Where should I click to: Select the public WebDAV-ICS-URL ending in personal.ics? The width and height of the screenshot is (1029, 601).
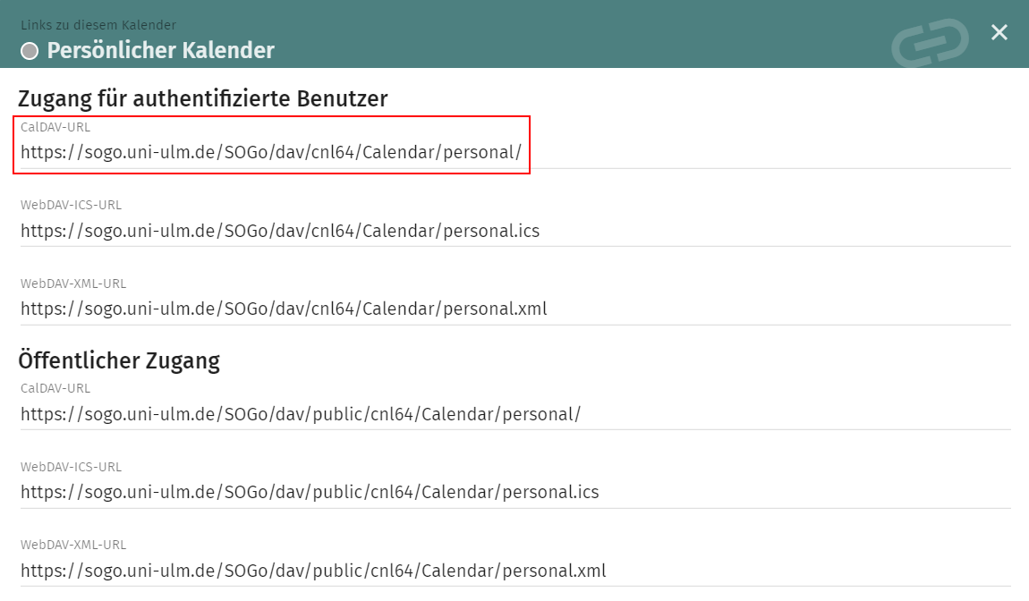(310, 492)
